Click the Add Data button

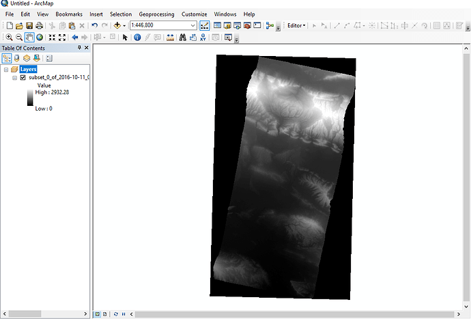[x=117, y=25]
